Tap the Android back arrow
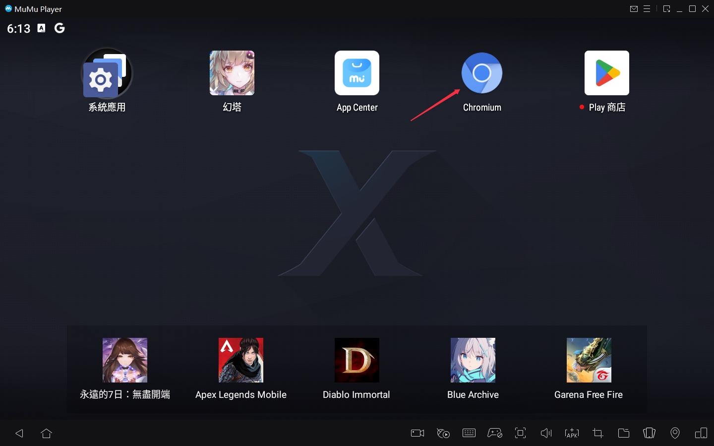The image size is (714, 446). 20,433
